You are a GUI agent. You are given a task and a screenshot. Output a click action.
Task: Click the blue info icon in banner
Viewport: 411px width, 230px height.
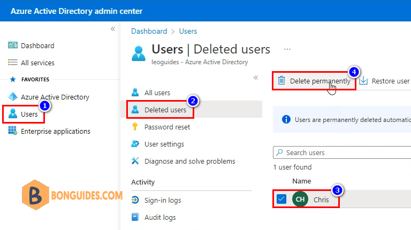[x=286, y=119]
